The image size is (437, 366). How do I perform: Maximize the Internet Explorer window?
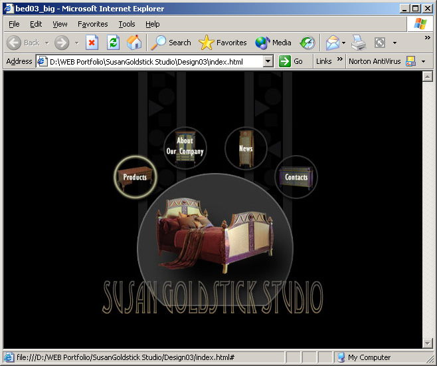click(x=415, y=9)
